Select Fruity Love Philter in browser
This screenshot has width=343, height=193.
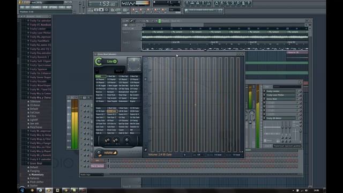point(40,33)
